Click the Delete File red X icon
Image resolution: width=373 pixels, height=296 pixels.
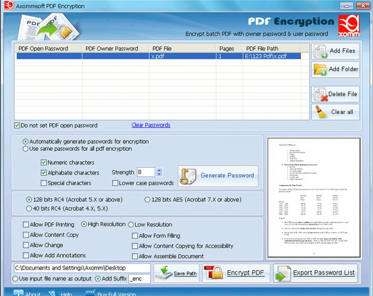[324, 98]
